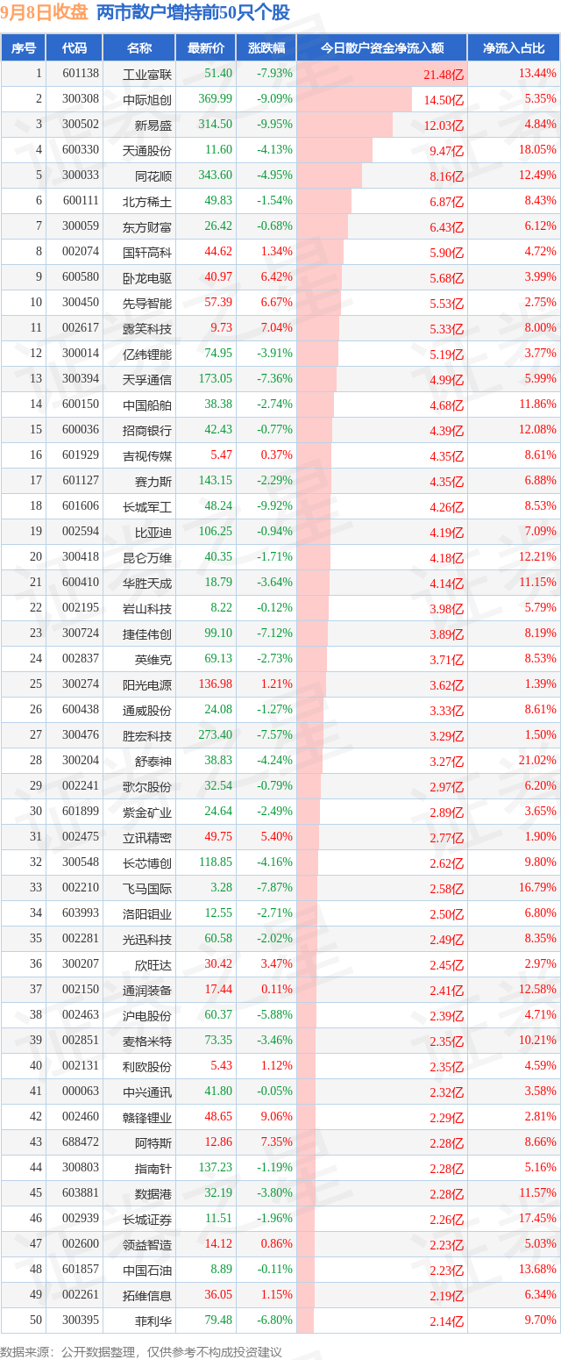Click the 序号 column header
561x1360 pixels.
23,48
